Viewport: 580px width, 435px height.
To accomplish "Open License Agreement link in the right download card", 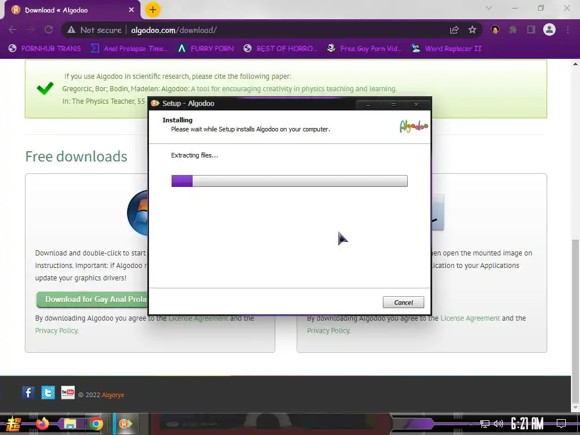I will coord(470,318).
